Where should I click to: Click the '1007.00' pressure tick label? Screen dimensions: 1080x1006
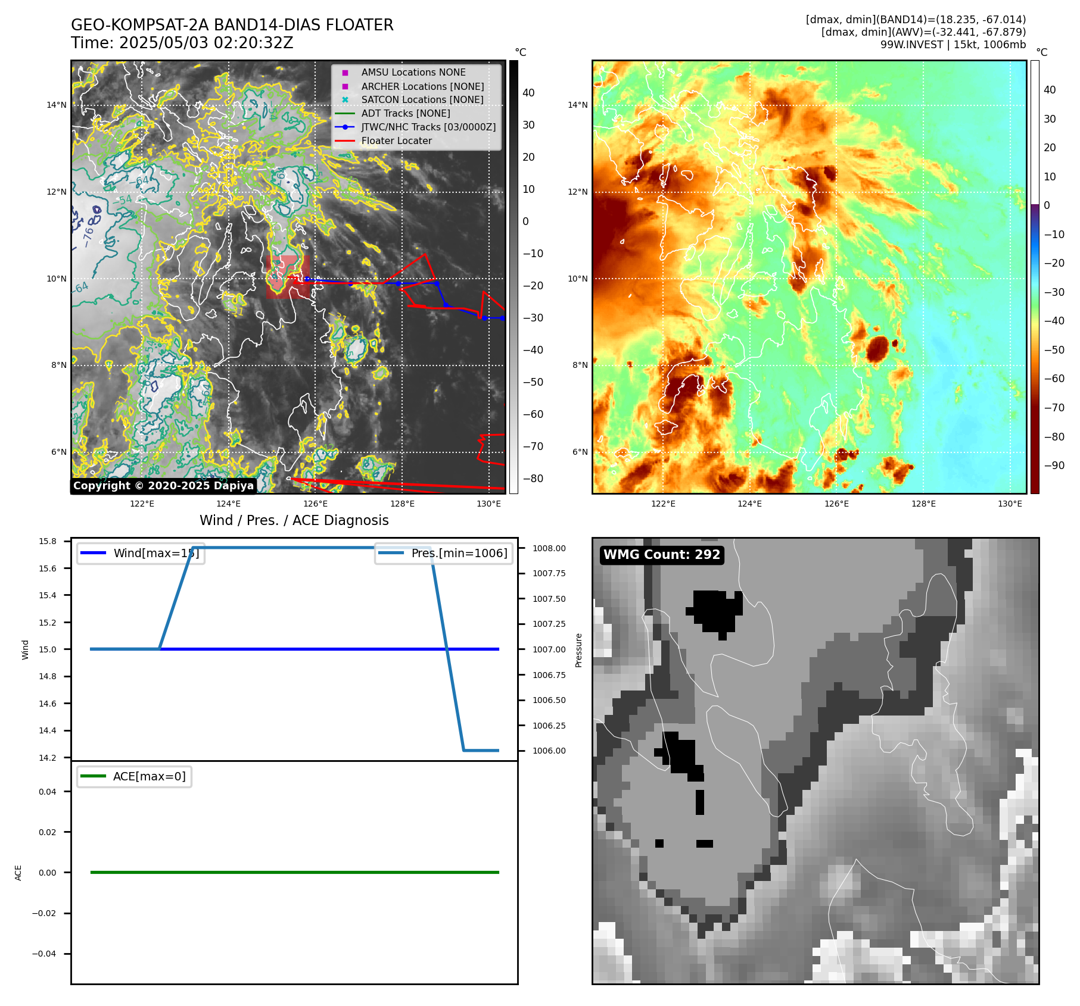549,649
